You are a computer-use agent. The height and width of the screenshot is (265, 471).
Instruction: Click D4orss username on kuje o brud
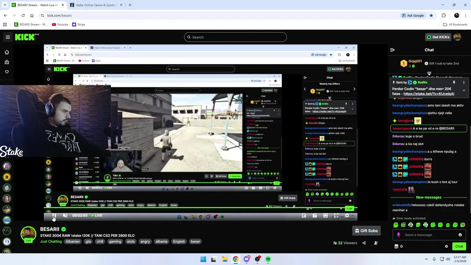coord(398,136)
